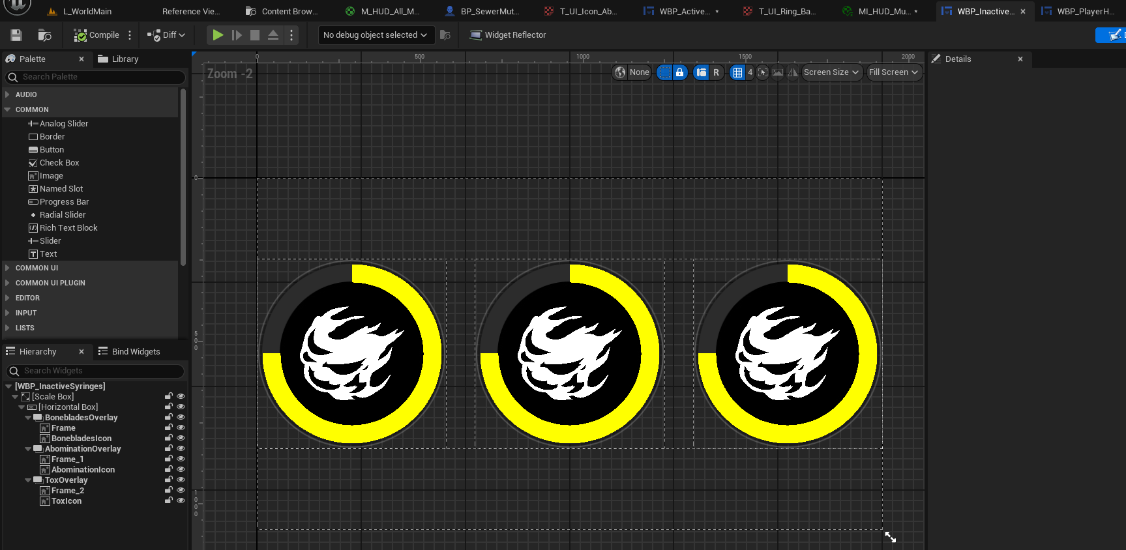Click the Search Palette field
The height and width of the screenshot is (550, 1126).
96,77
